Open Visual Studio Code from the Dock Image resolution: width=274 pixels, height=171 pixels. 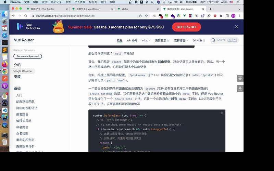tap(5, 110)
